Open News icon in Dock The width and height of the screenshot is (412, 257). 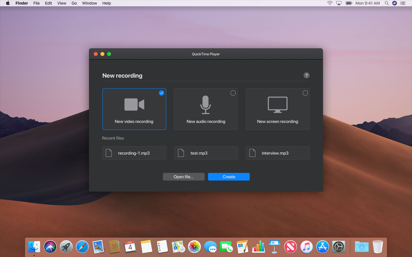click(290, 247)
